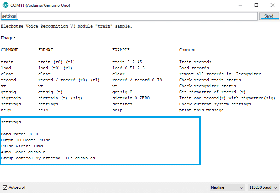
Task: Click 'Get signature of record (r)' comment
Action: pyautogui.click(x=212, y=92)
